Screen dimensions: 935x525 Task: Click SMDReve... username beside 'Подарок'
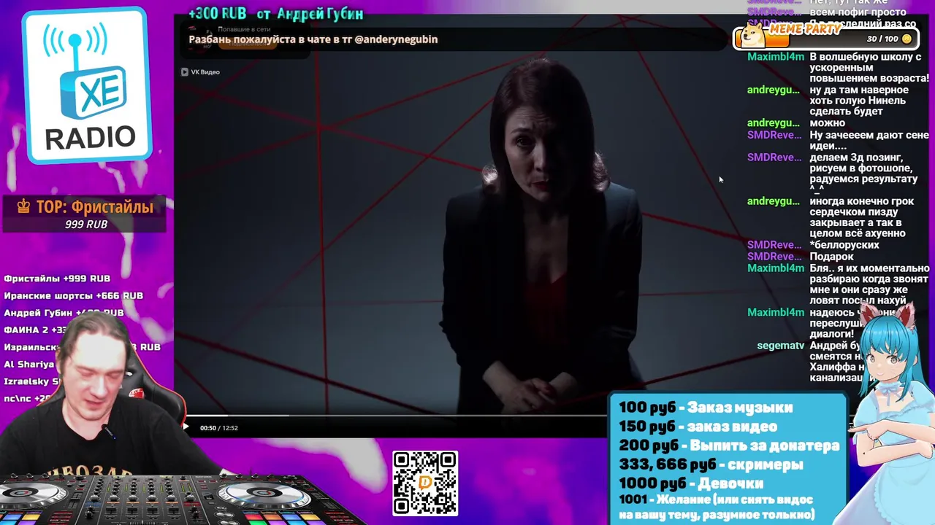tap(774, 257)
